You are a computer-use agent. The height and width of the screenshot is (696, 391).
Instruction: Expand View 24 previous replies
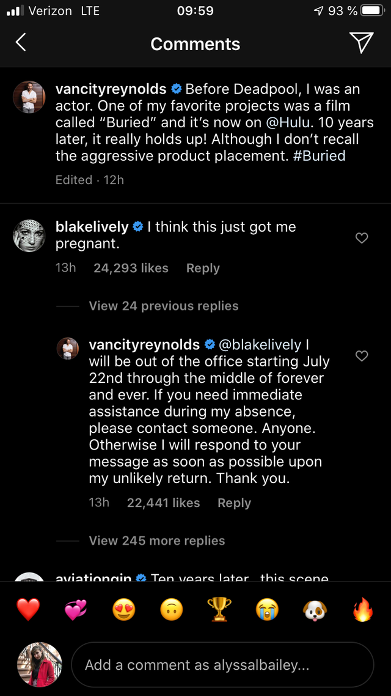click(x=164, y=306)
